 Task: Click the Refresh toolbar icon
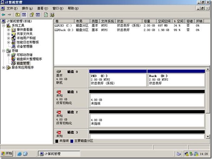coord(46,15)
